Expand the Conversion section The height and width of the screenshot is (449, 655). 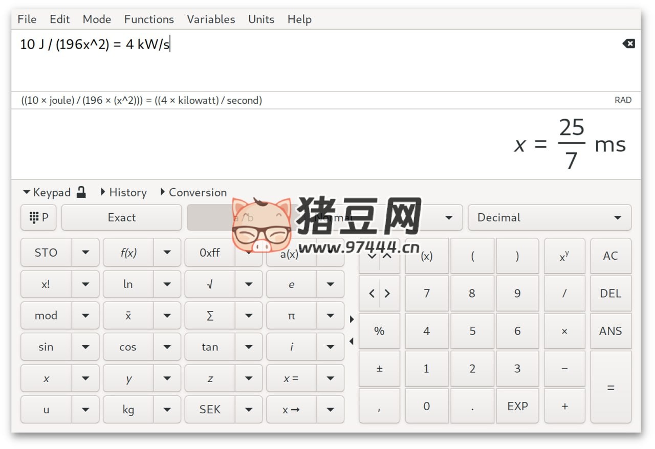(193, 193)
